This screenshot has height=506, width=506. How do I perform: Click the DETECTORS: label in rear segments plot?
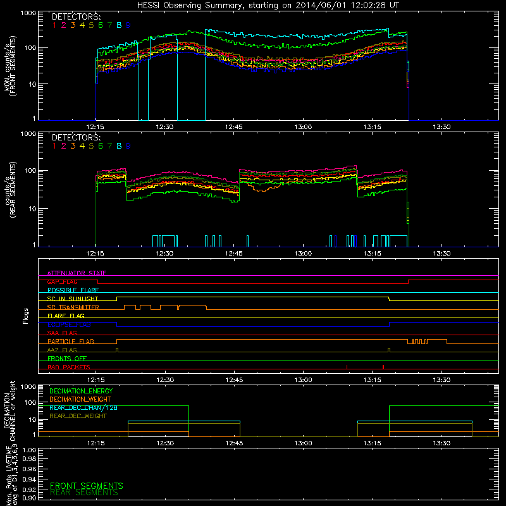(76, 137)
